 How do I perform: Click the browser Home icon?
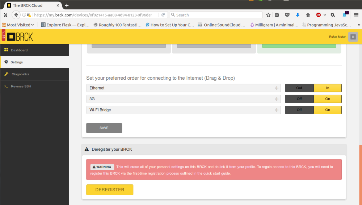coord(308,15)
